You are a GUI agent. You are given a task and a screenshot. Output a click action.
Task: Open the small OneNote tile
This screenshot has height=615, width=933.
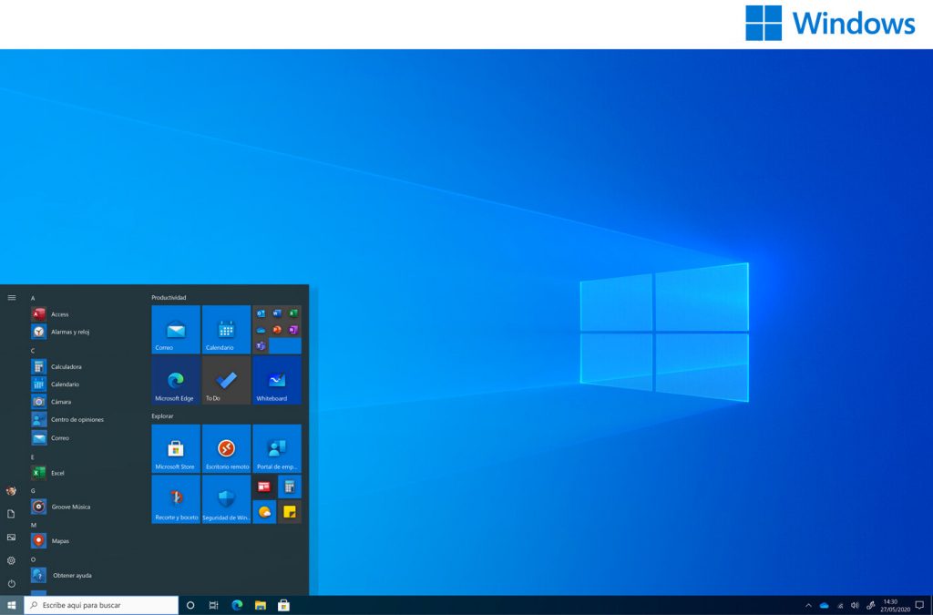293,330
